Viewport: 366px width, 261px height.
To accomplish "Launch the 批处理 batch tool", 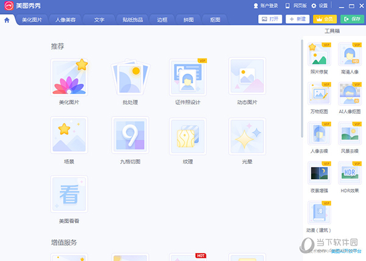I will (130, 77).
